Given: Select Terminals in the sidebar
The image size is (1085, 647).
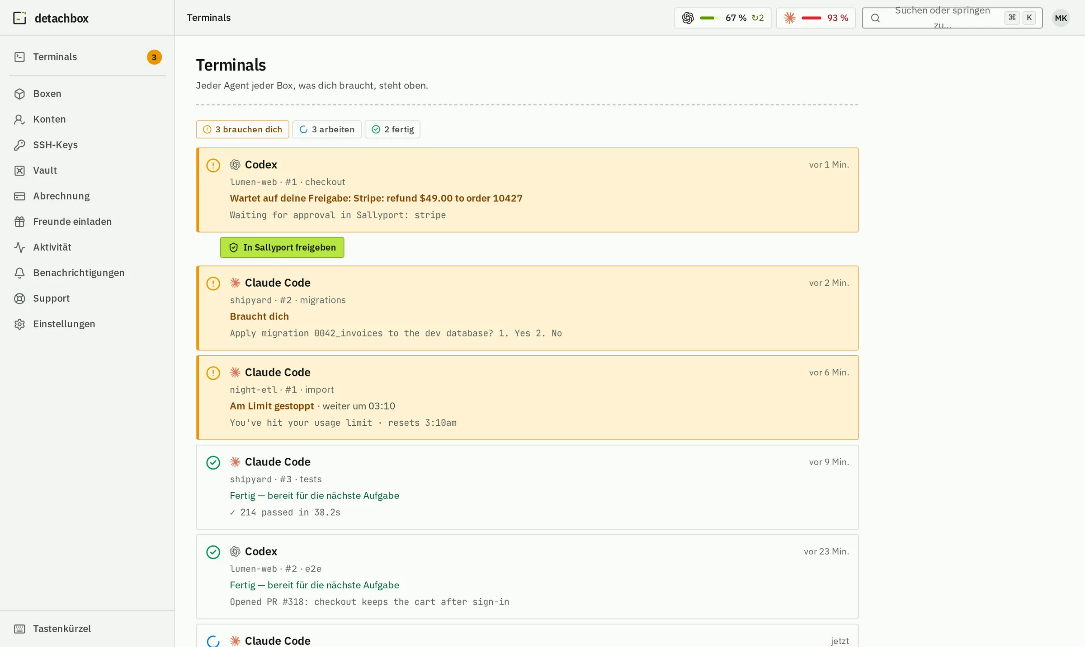Looking at the screenshot, I should click(88, 57).
